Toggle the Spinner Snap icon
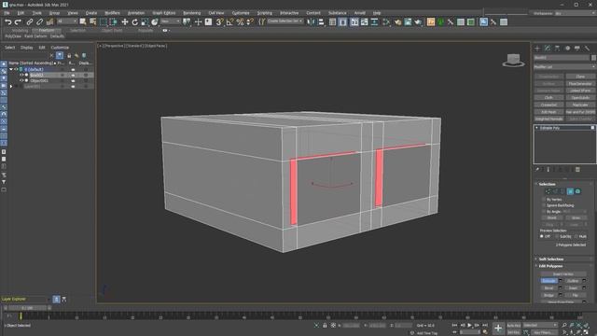This screenshot has width=597, height=336. [x=250, y=22]
